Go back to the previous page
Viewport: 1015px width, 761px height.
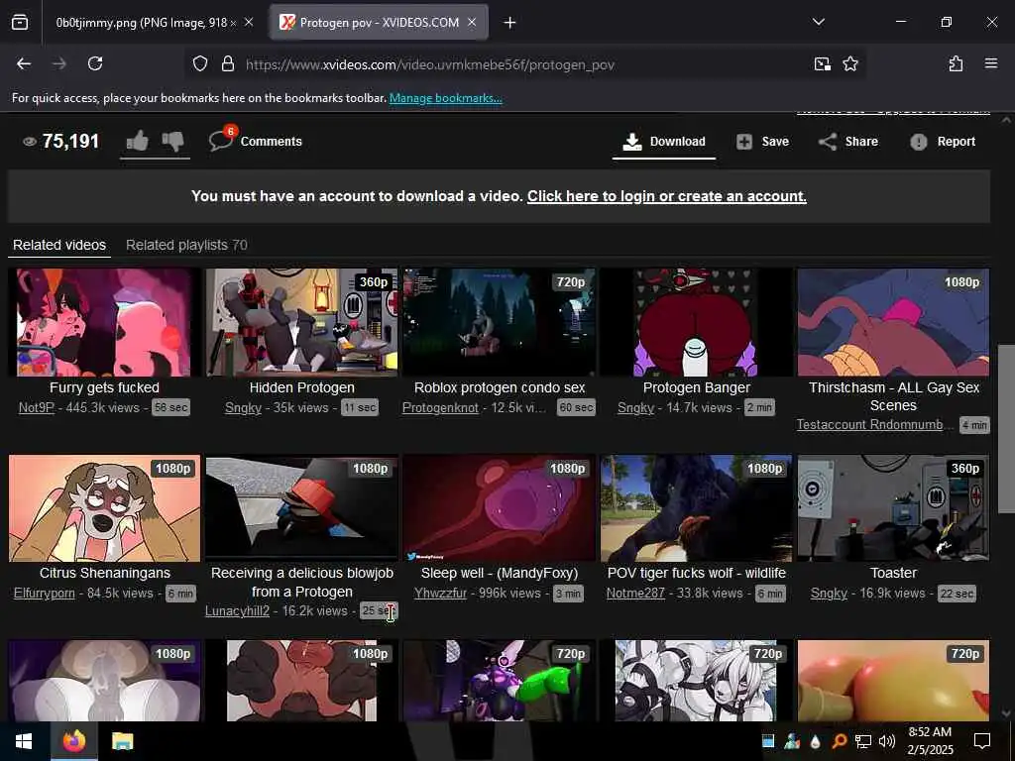click(x=24, y=63)
